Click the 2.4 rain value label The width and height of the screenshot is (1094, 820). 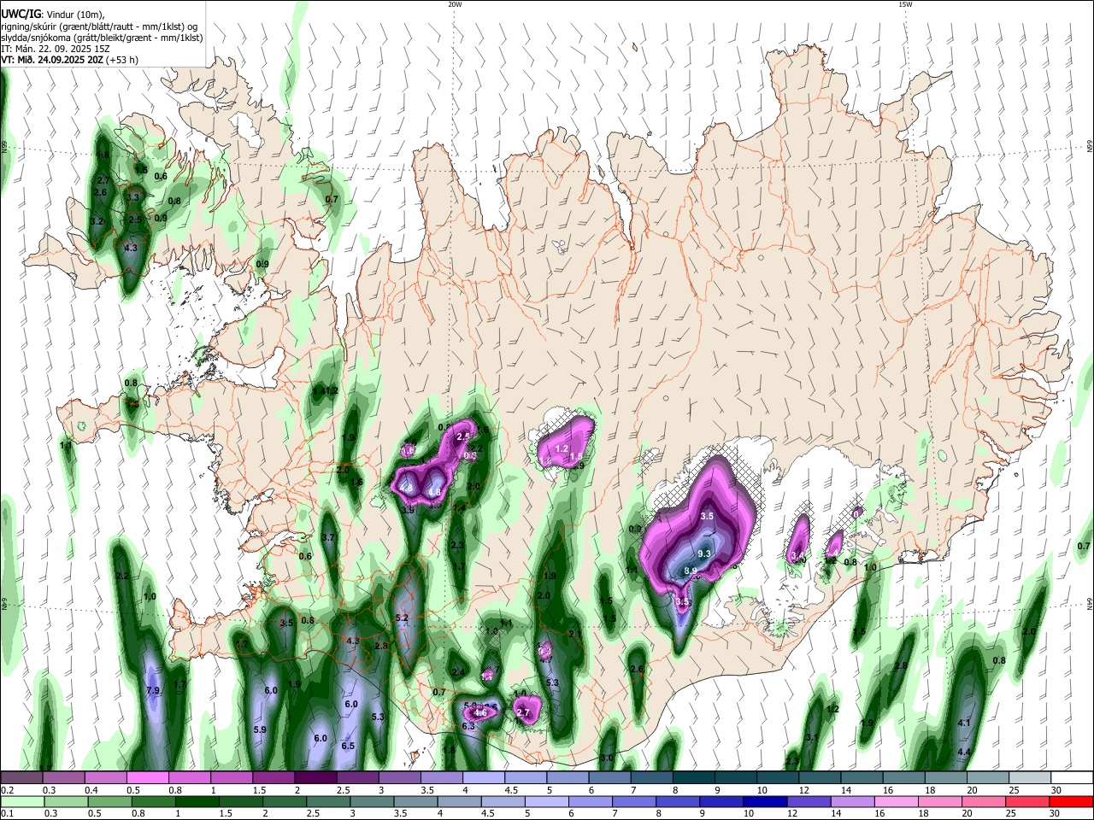[x=458, y=673]
